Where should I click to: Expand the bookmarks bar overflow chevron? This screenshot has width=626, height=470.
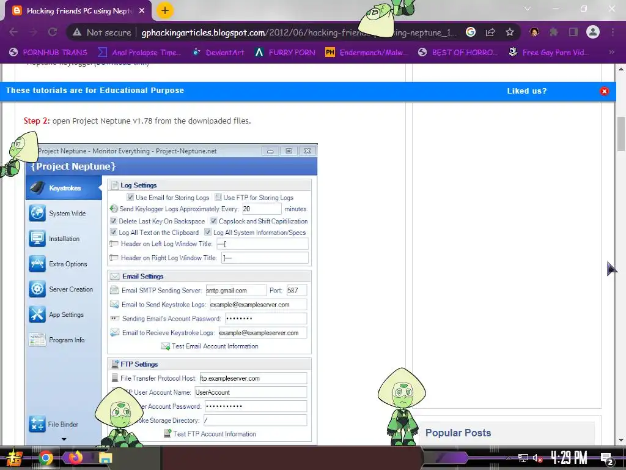coord(611,53)
